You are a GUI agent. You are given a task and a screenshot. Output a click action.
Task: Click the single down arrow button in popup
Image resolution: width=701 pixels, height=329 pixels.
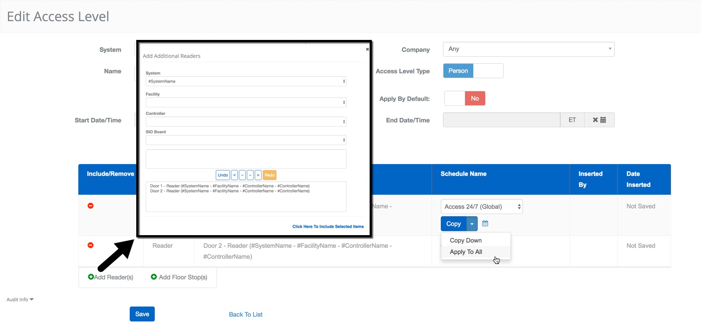click(243, 175)
